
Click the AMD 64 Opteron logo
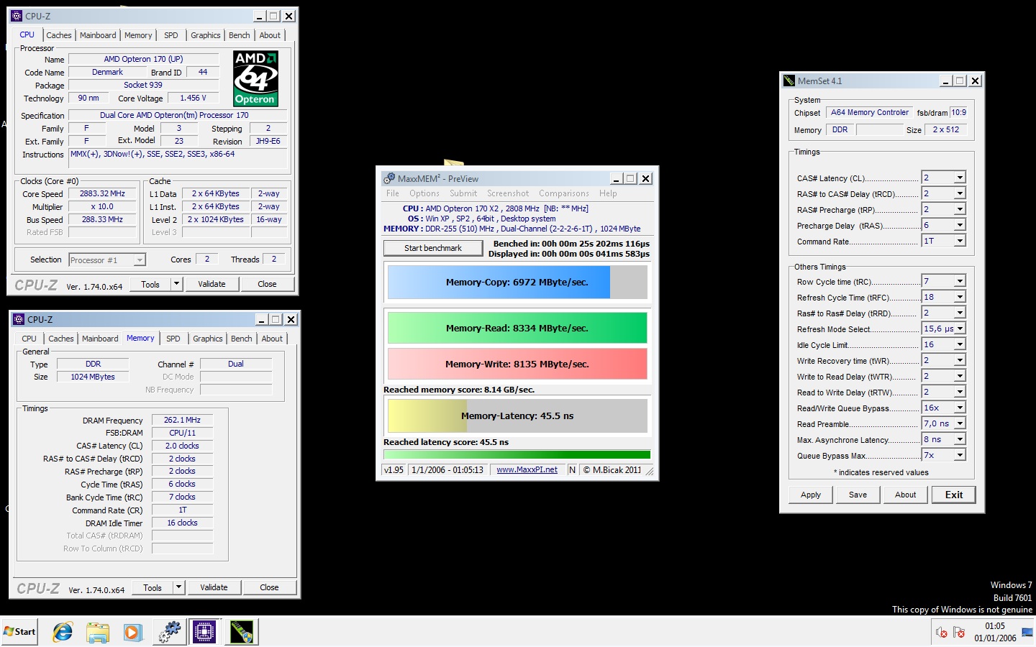tap(255, 78)
